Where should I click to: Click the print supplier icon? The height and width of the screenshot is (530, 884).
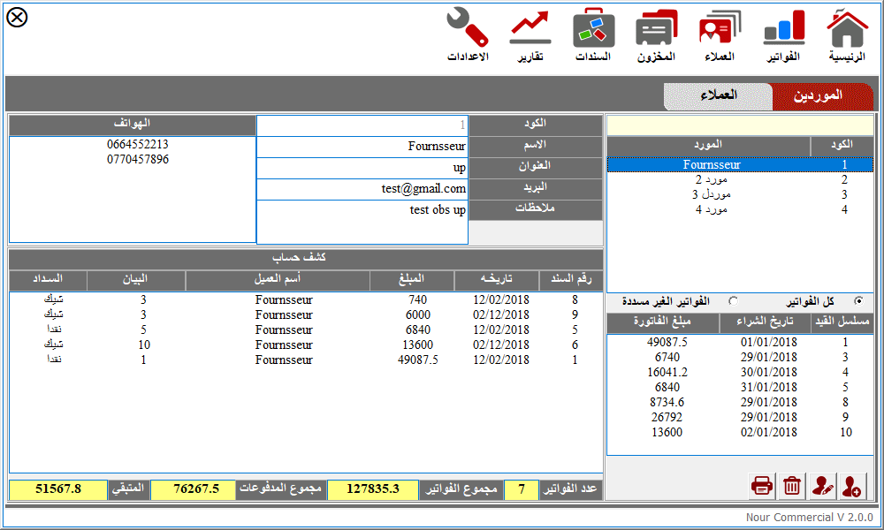(762, 485)
